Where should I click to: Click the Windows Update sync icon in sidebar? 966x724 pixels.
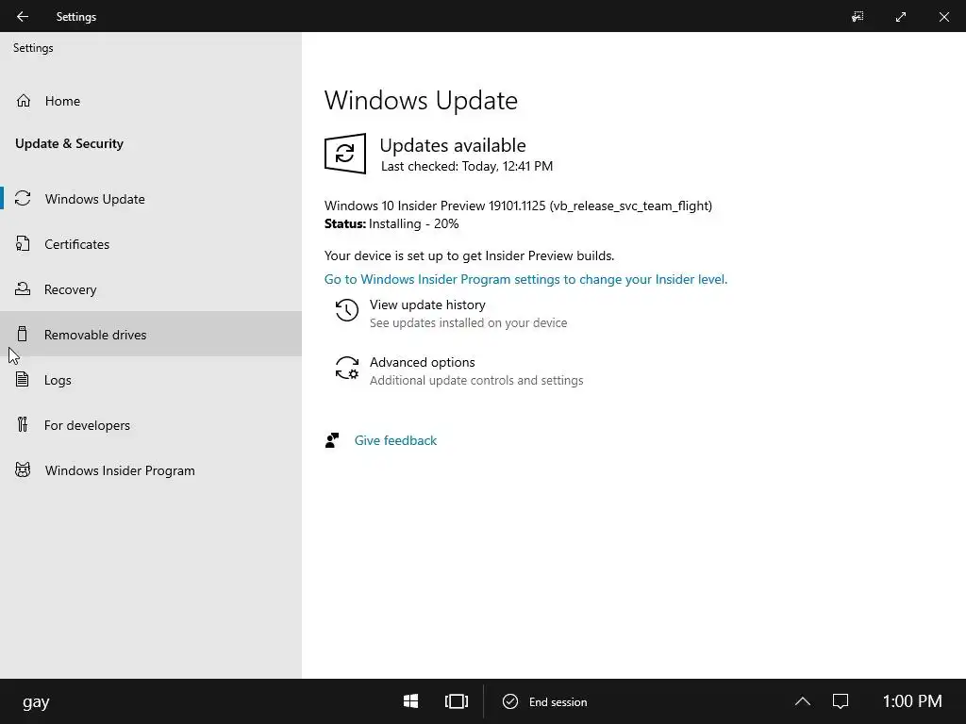[23, 198]
